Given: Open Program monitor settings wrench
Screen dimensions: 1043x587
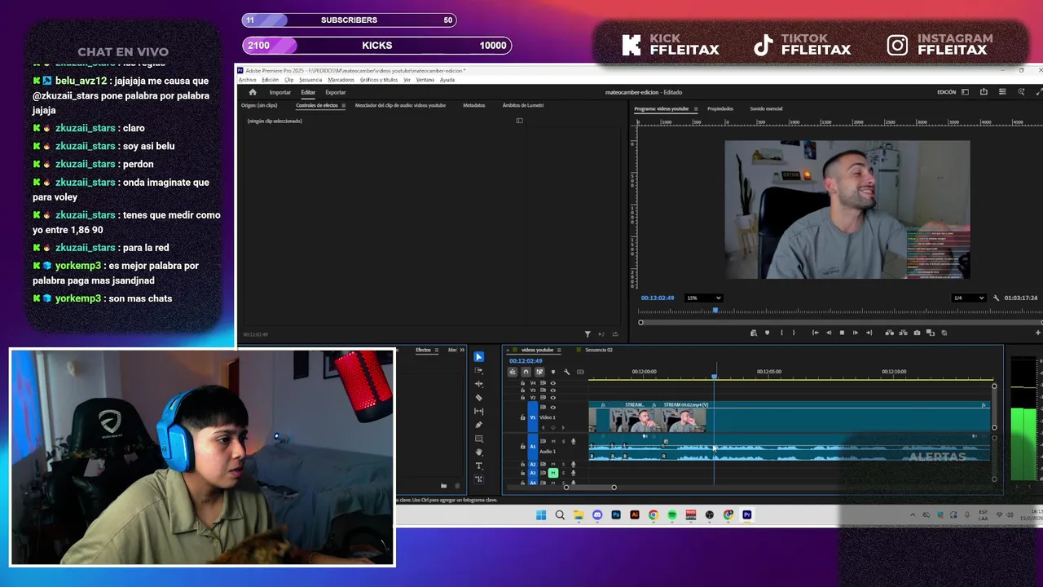Looking at the screenshot, I should tap(996, 298).
